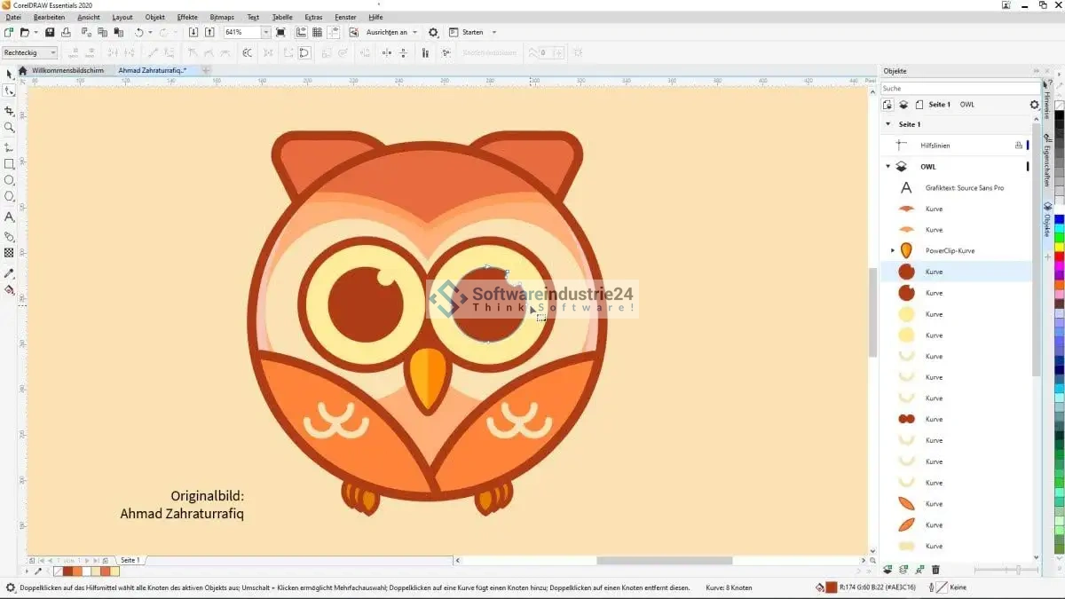The height and width of the screenshot is (599, 1065).
Task: Select the Zoom magnifier tool
Action: point(10,128)
